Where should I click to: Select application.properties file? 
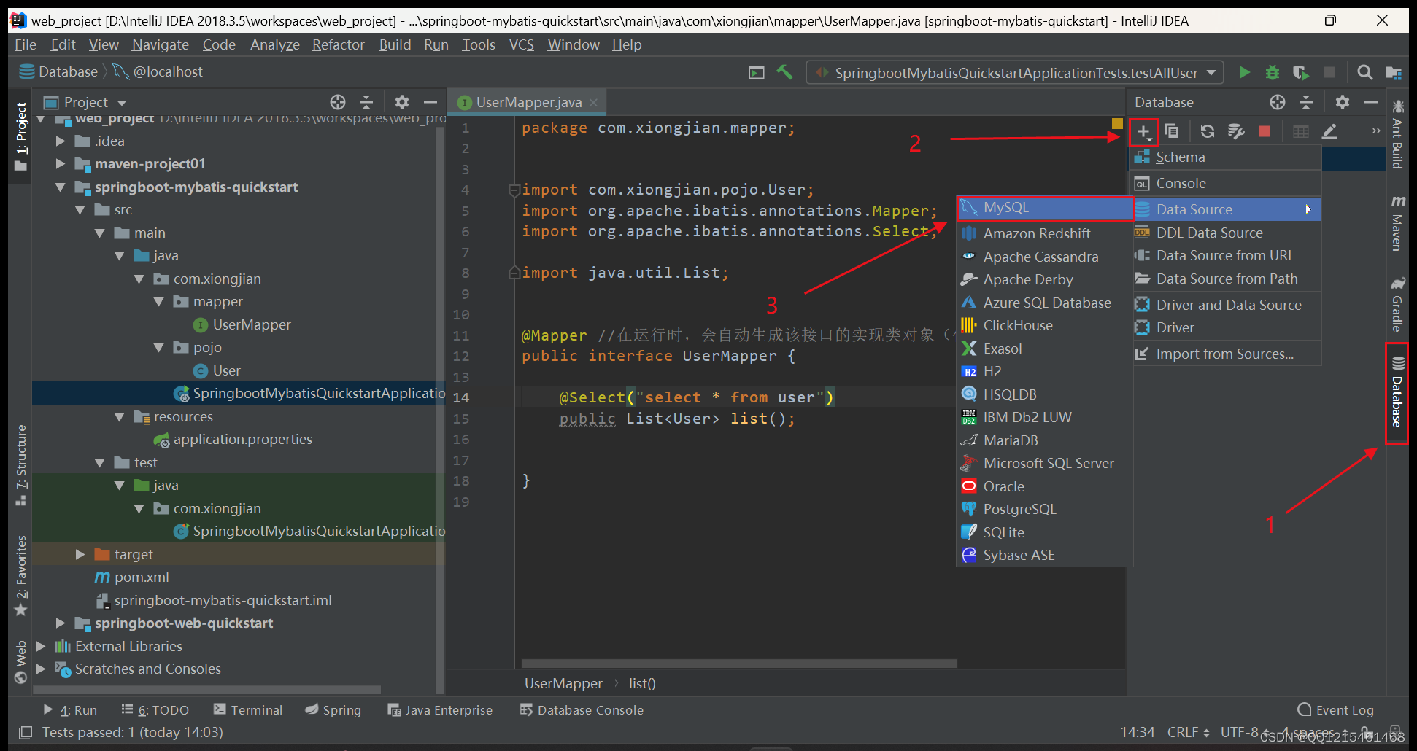tap(242, 440)
